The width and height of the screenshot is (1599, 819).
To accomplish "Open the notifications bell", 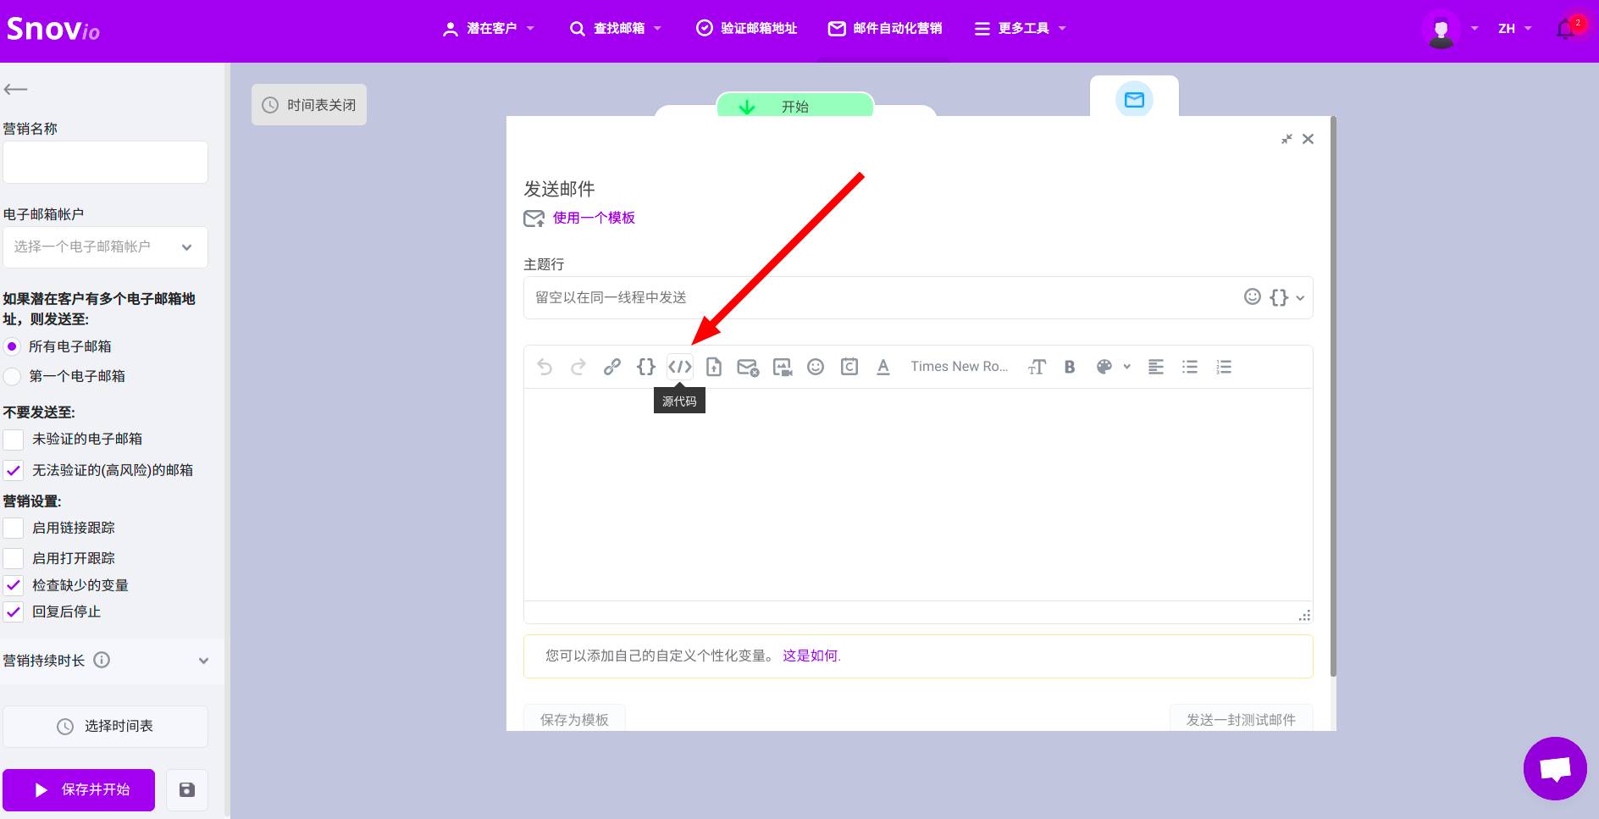I will tap(1566, 29).
